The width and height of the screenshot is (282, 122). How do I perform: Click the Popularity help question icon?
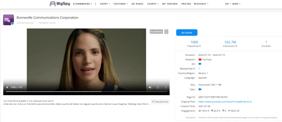point(200,46)
